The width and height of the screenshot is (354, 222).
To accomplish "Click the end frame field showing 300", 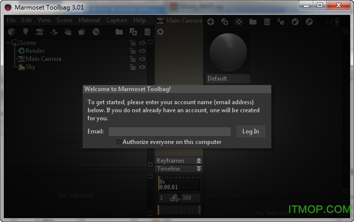I will point(190,198).
